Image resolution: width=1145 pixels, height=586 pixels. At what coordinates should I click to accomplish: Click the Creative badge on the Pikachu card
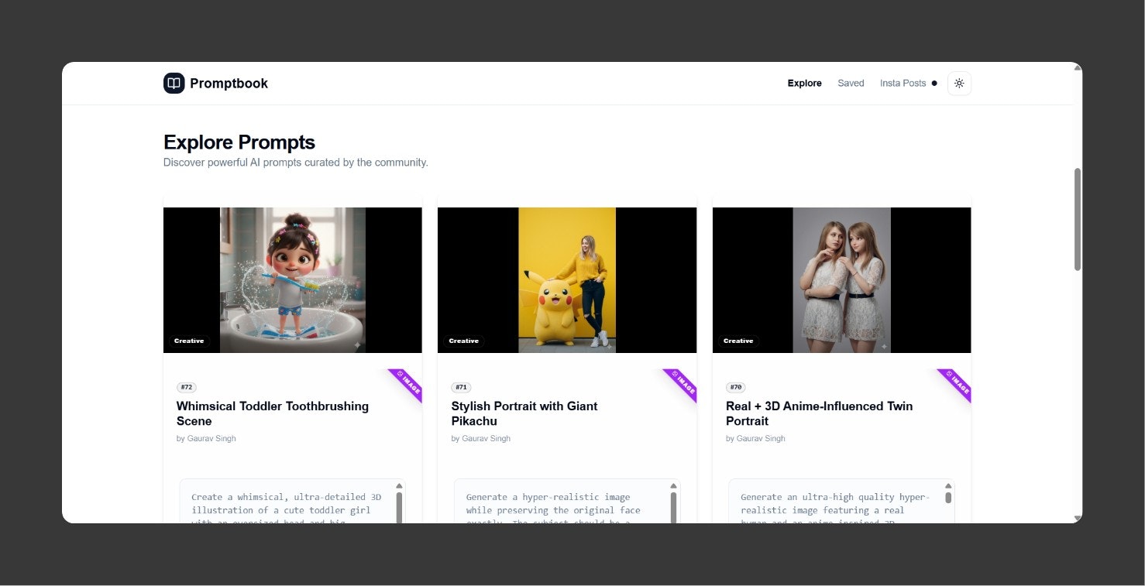coord(463,341)
